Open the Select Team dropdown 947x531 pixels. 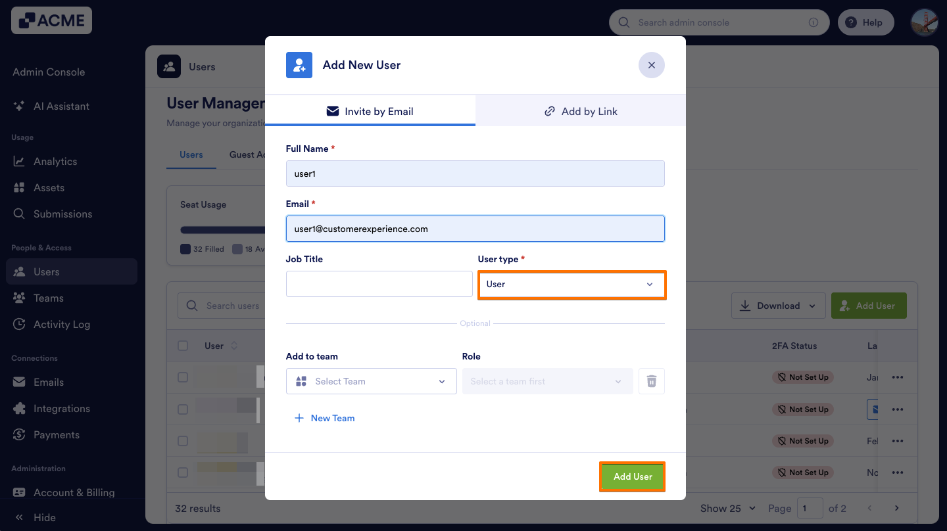coord(372,381)
